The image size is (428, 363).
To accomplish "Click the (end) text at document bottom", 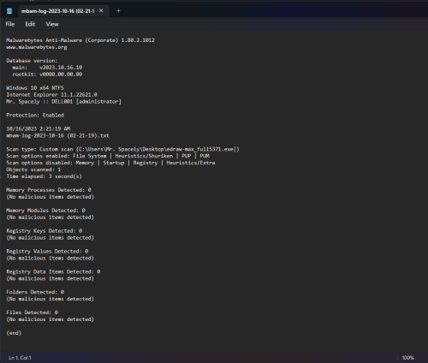I will click(x=14, y=333).
